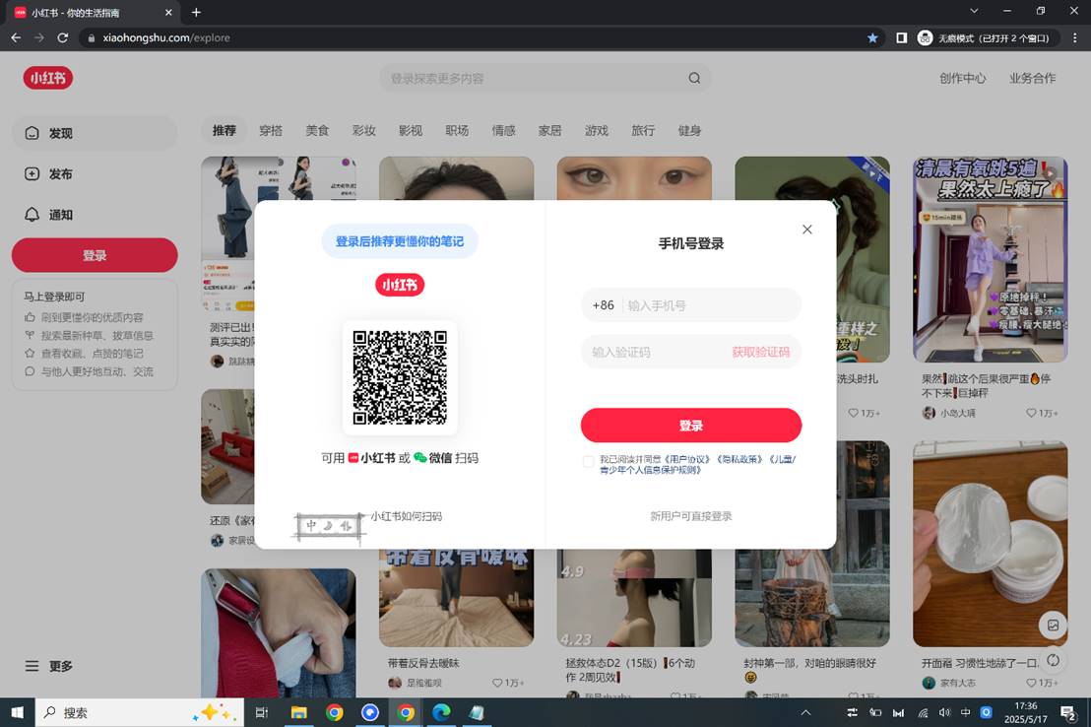
Task: Select 发布 in the sidebar
Action: (x=95, y=174)
